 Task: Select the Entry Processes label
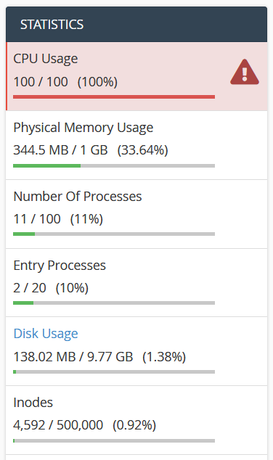point(60,266)
